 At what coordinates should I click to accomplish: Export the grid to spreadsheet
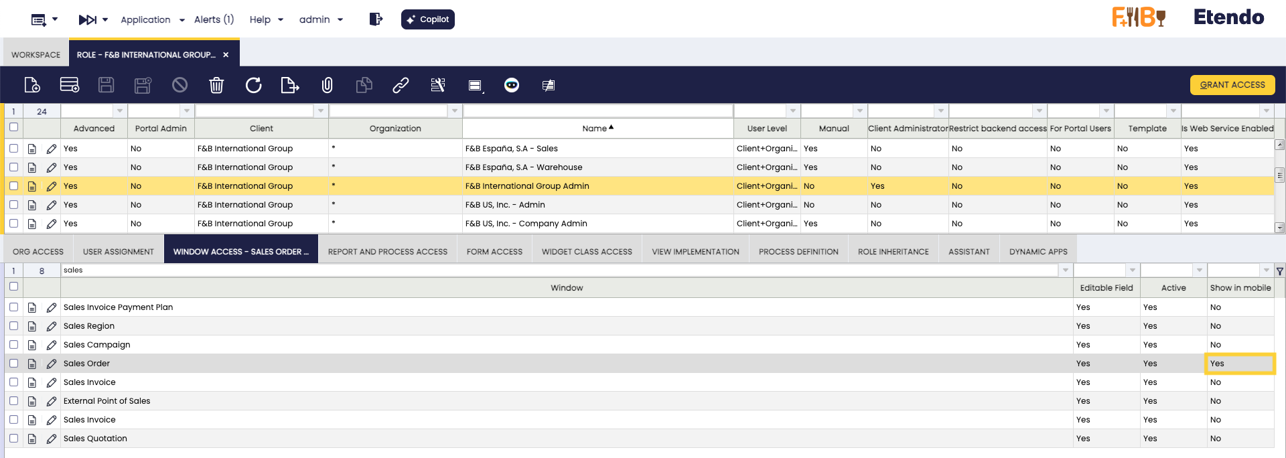[290, 85]
